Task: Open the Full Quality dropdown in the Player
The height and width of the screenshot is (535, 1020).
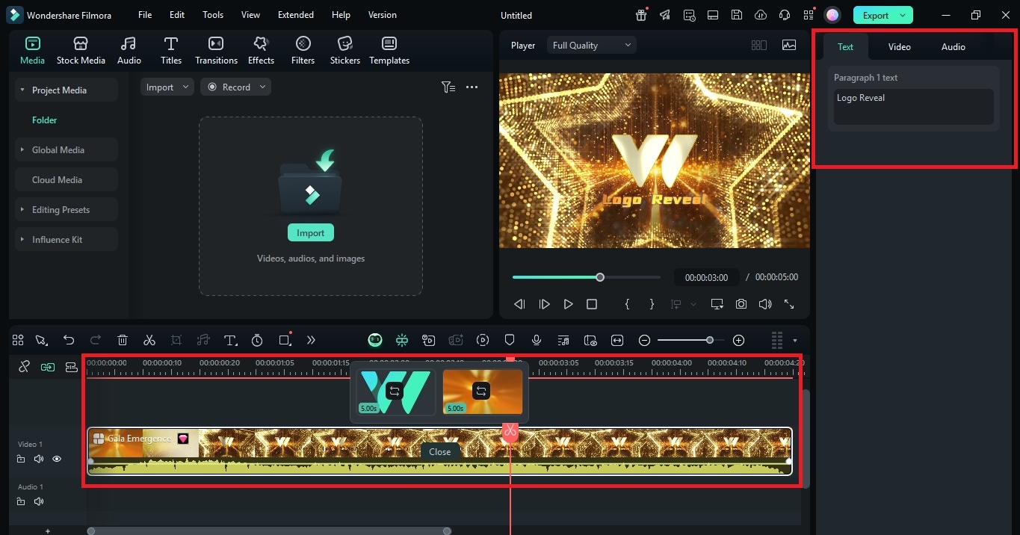Action: [591, 45]
